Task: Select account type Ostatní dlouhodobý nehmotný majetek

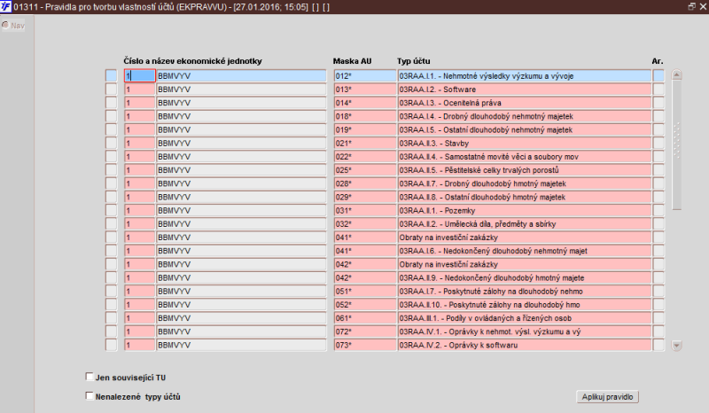Action: pos(525,129)
